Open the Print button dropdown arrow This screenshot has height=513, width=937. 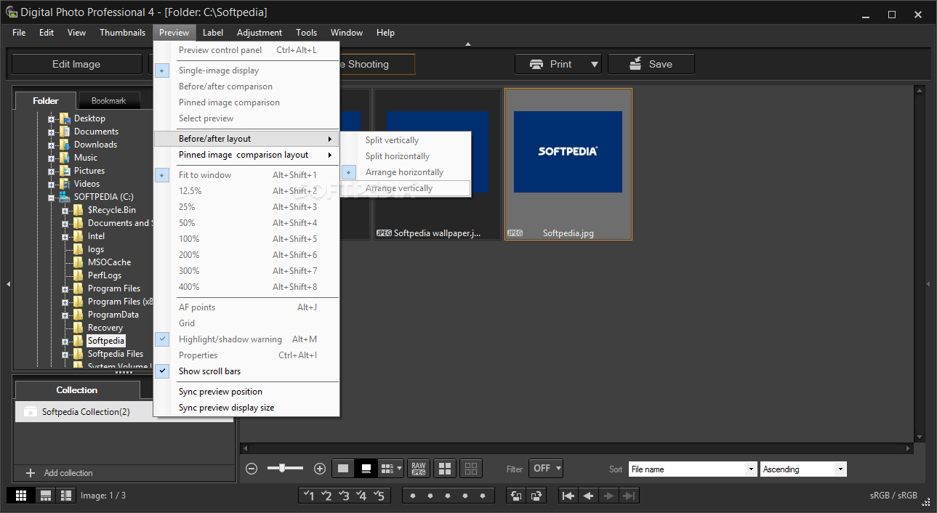click(595, 64)
